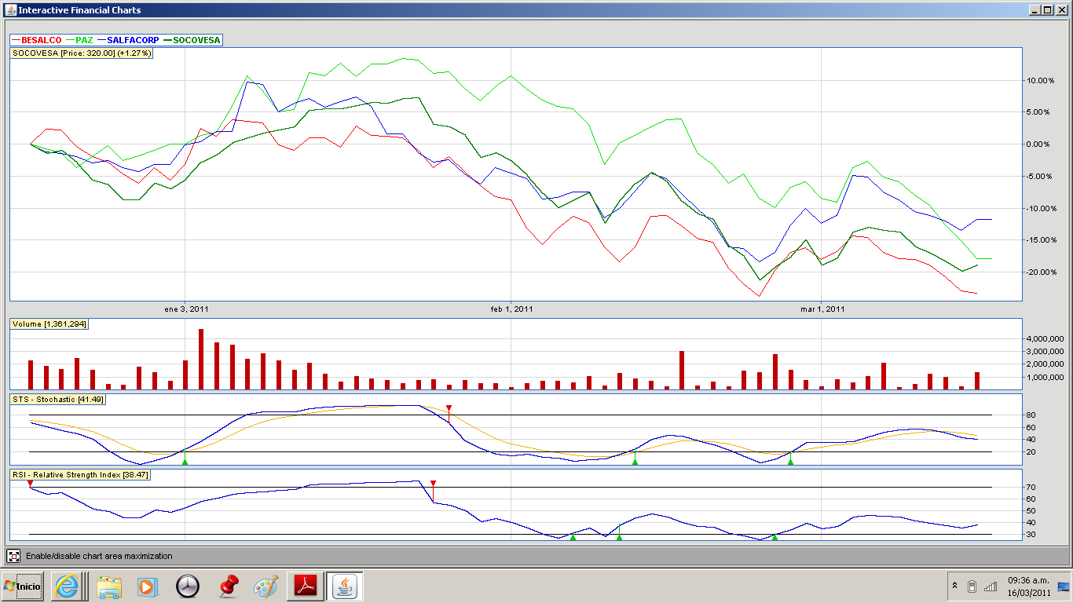
Task: Open Adobe Reader from taskbar
Action: [x=305, y=586]
